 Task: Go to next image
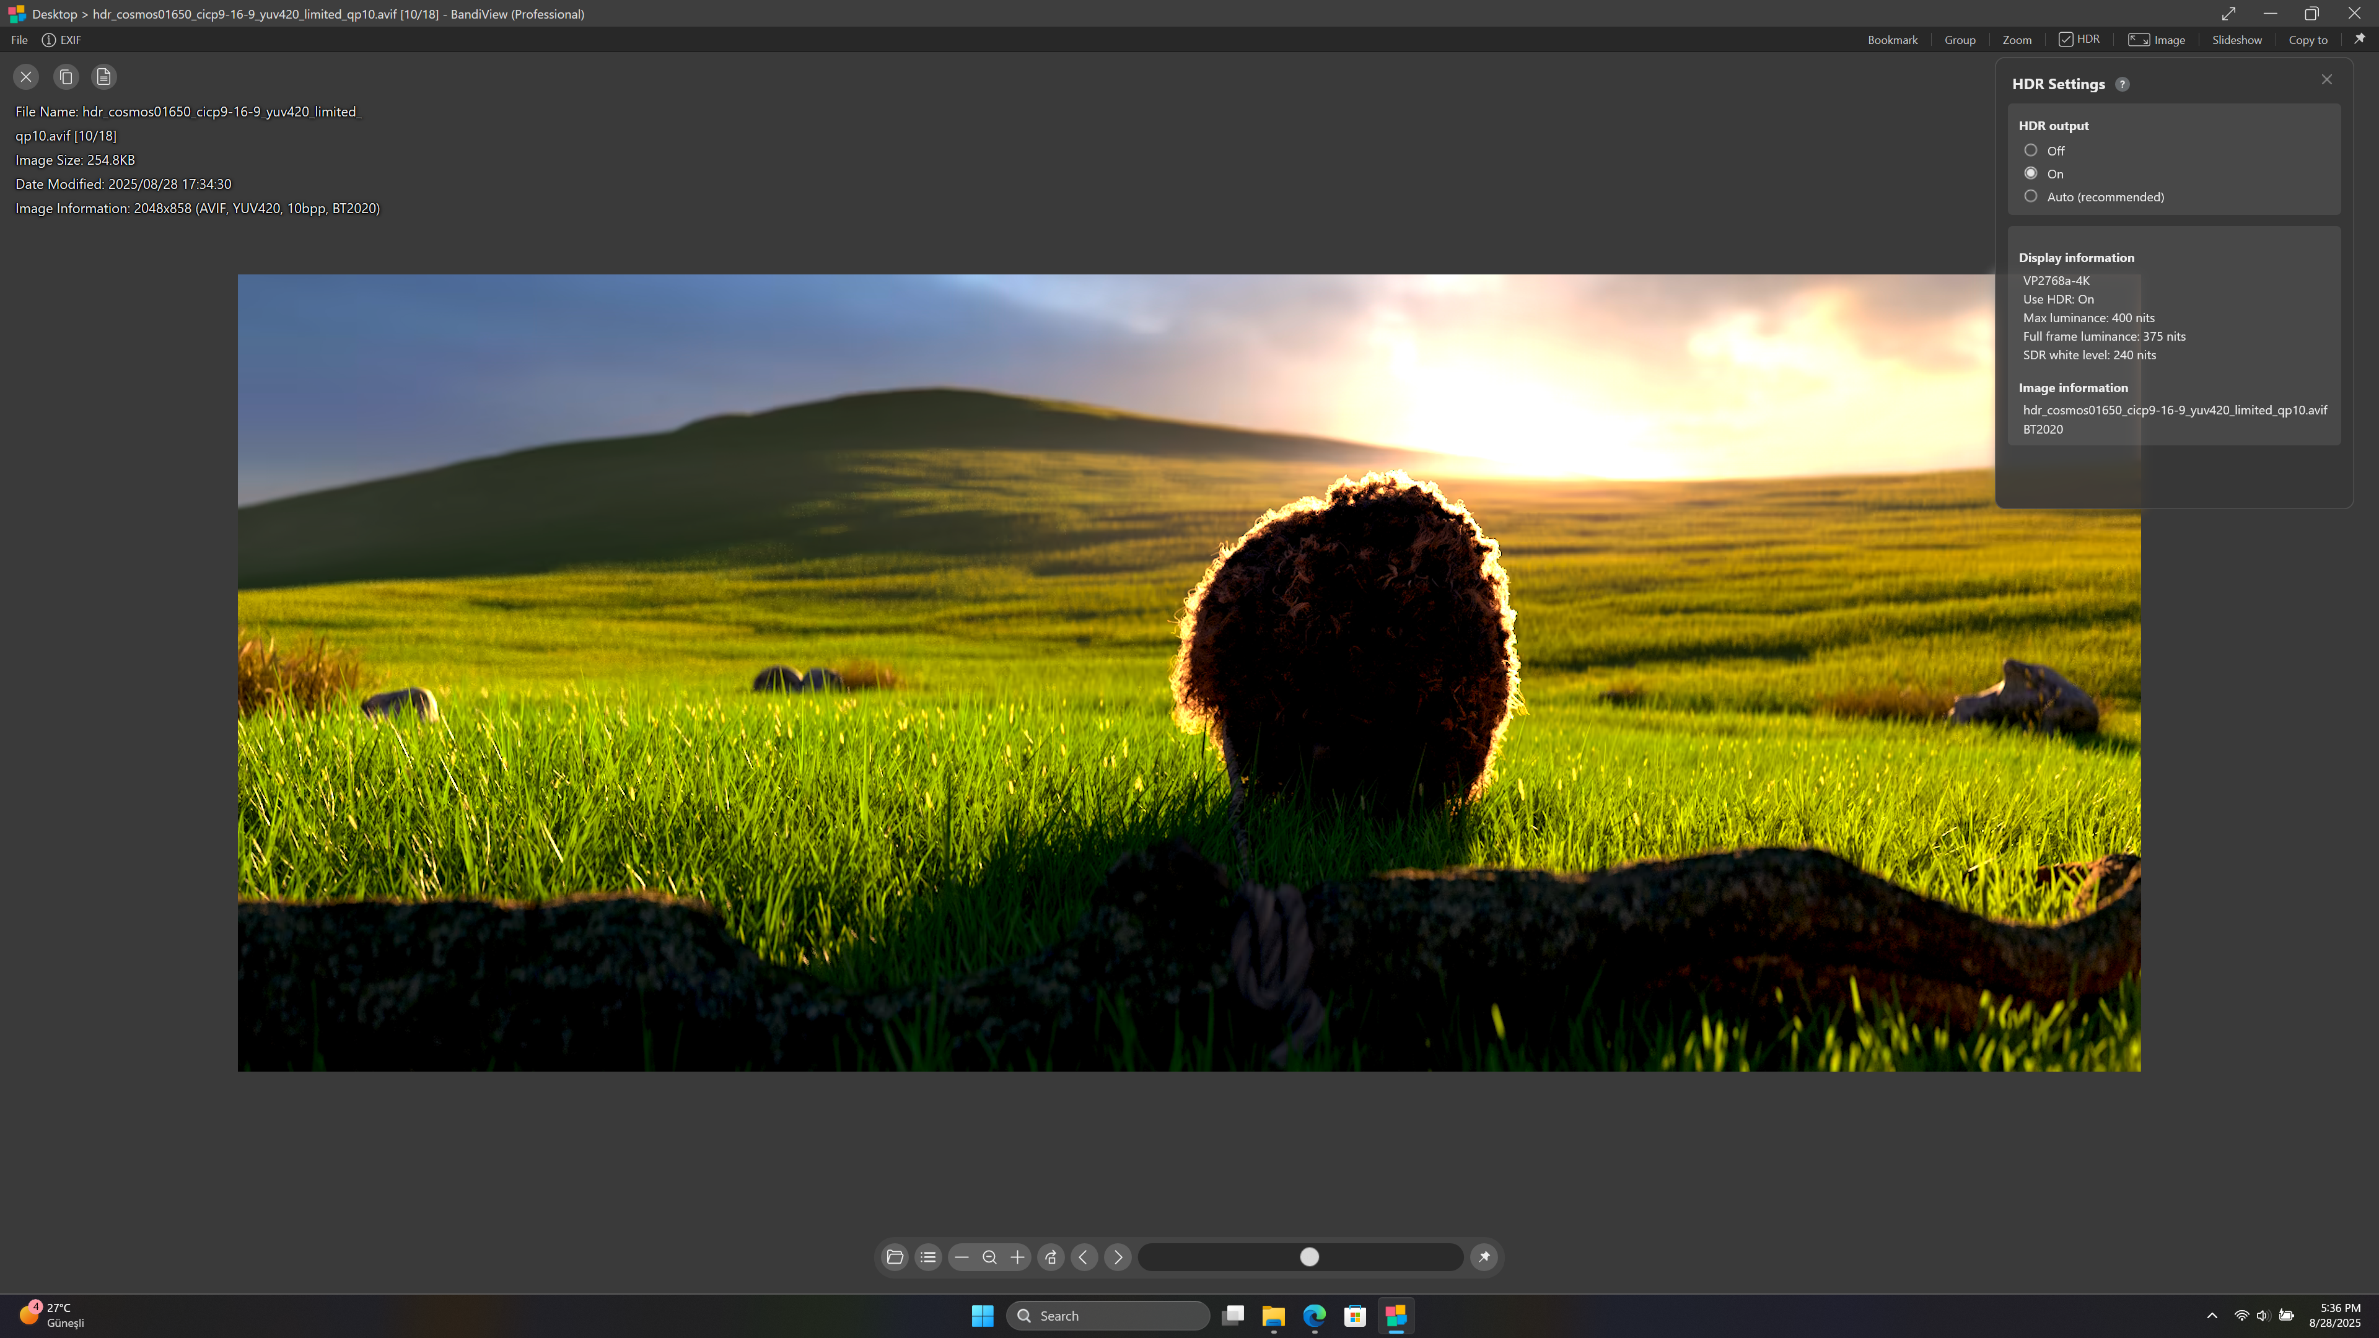(x=1118, y=1257)
